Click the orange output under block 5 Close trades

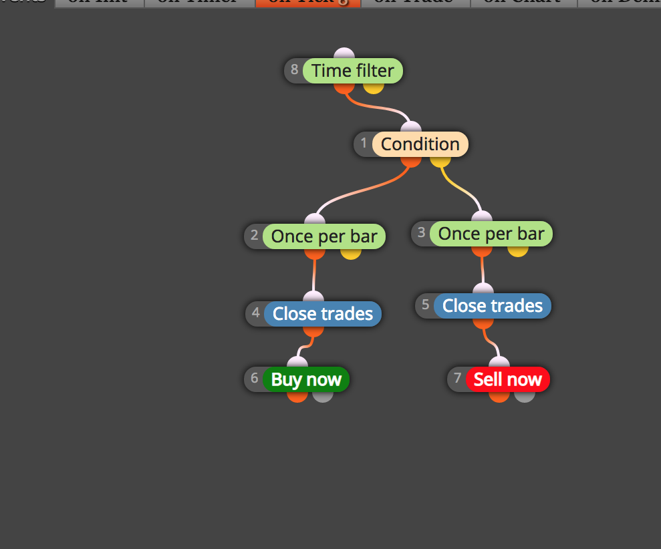(x=483, y=323)
